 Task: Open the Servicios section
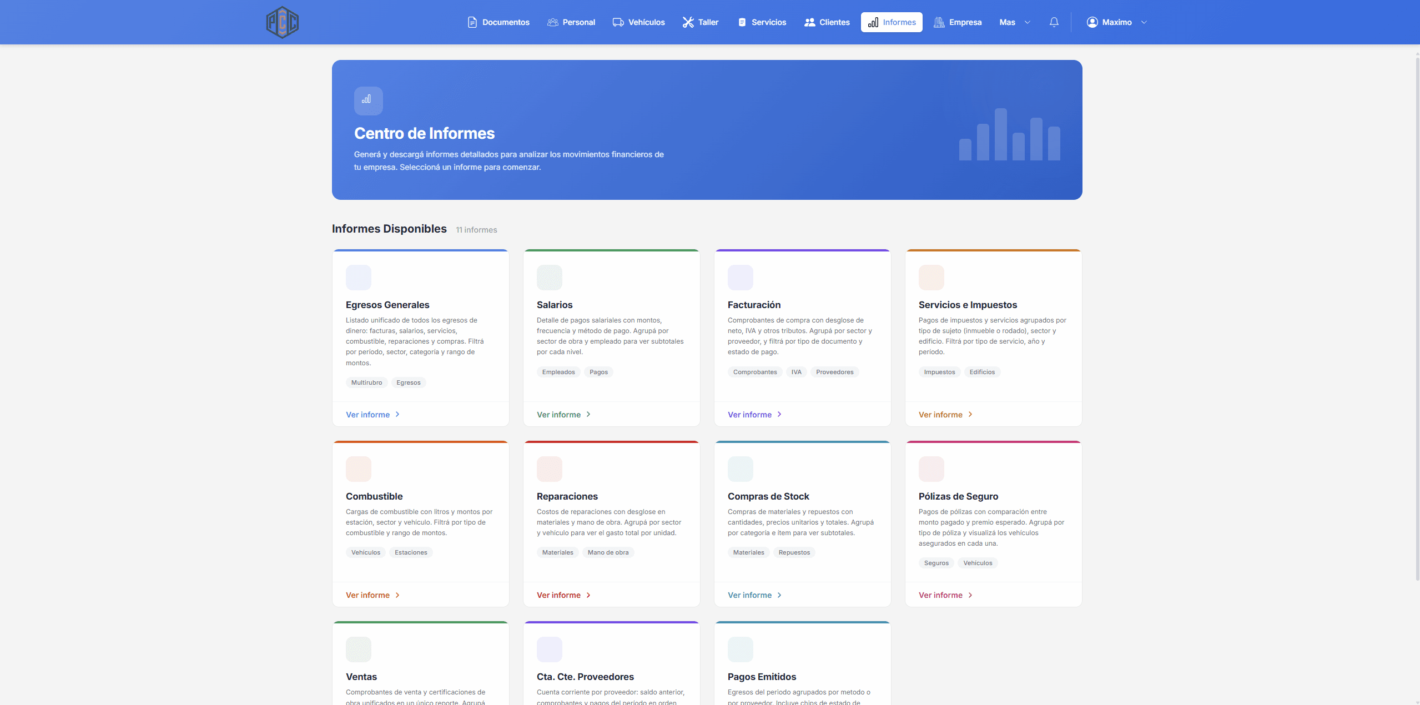(762, 22)
